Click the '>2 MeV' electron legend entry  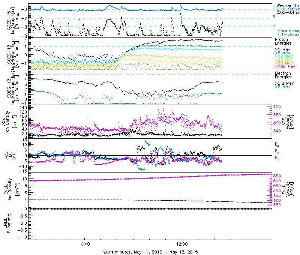(x=282, y=87)
